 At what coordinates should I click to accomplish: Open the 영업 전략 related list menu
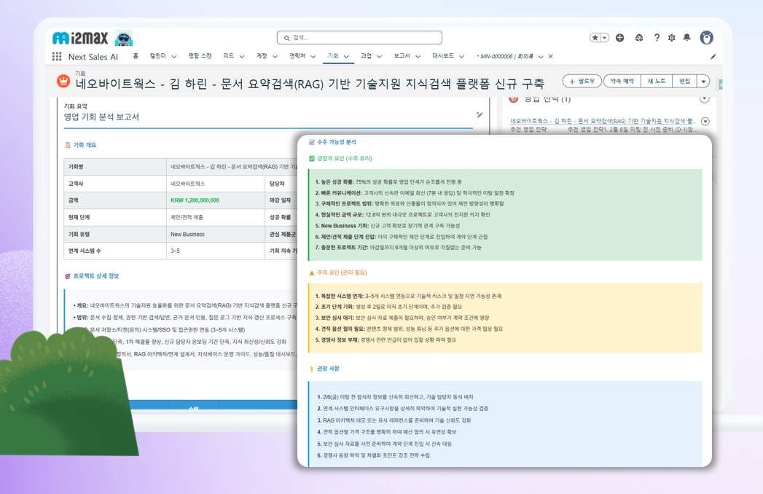(704, 99)
